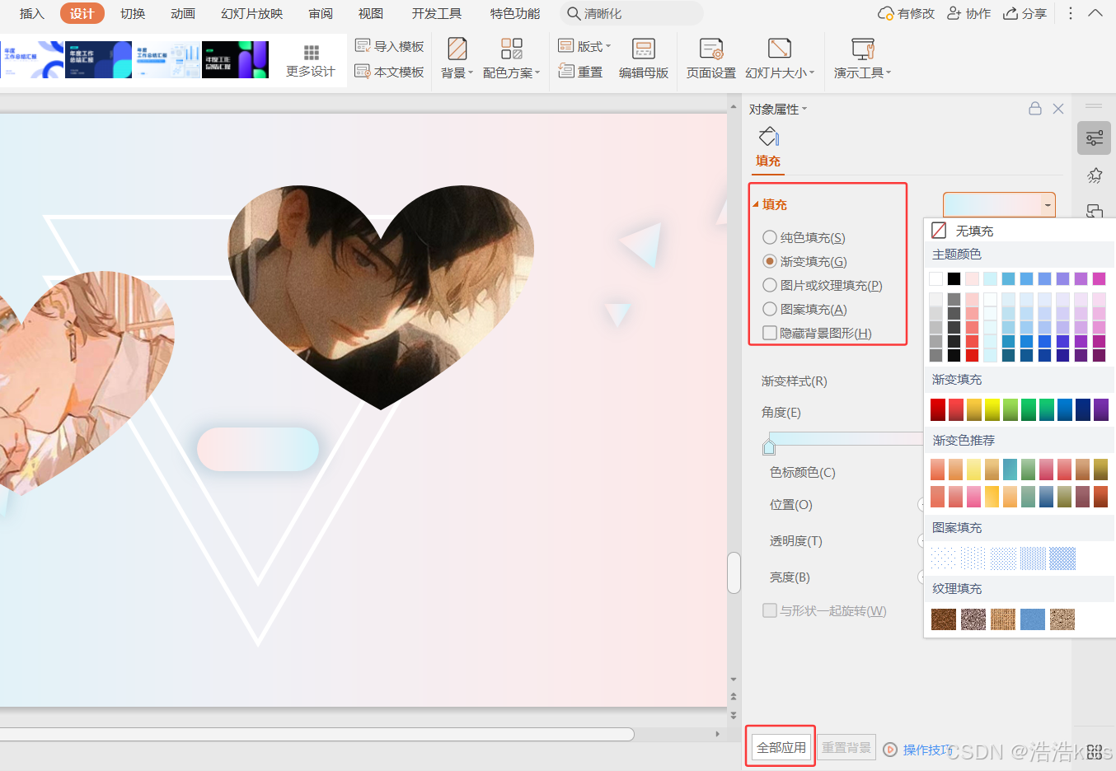This screenshot has height=771, width=1116.
Task: Open the 动画 tab
Action: tap(183, 13)
